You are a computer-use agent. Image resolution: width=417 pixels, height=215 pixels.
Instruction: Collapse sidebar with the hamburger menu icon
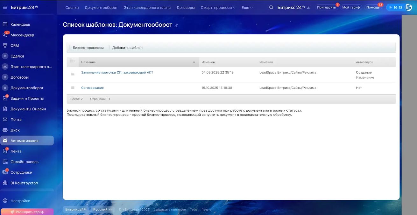click(5, 7)
